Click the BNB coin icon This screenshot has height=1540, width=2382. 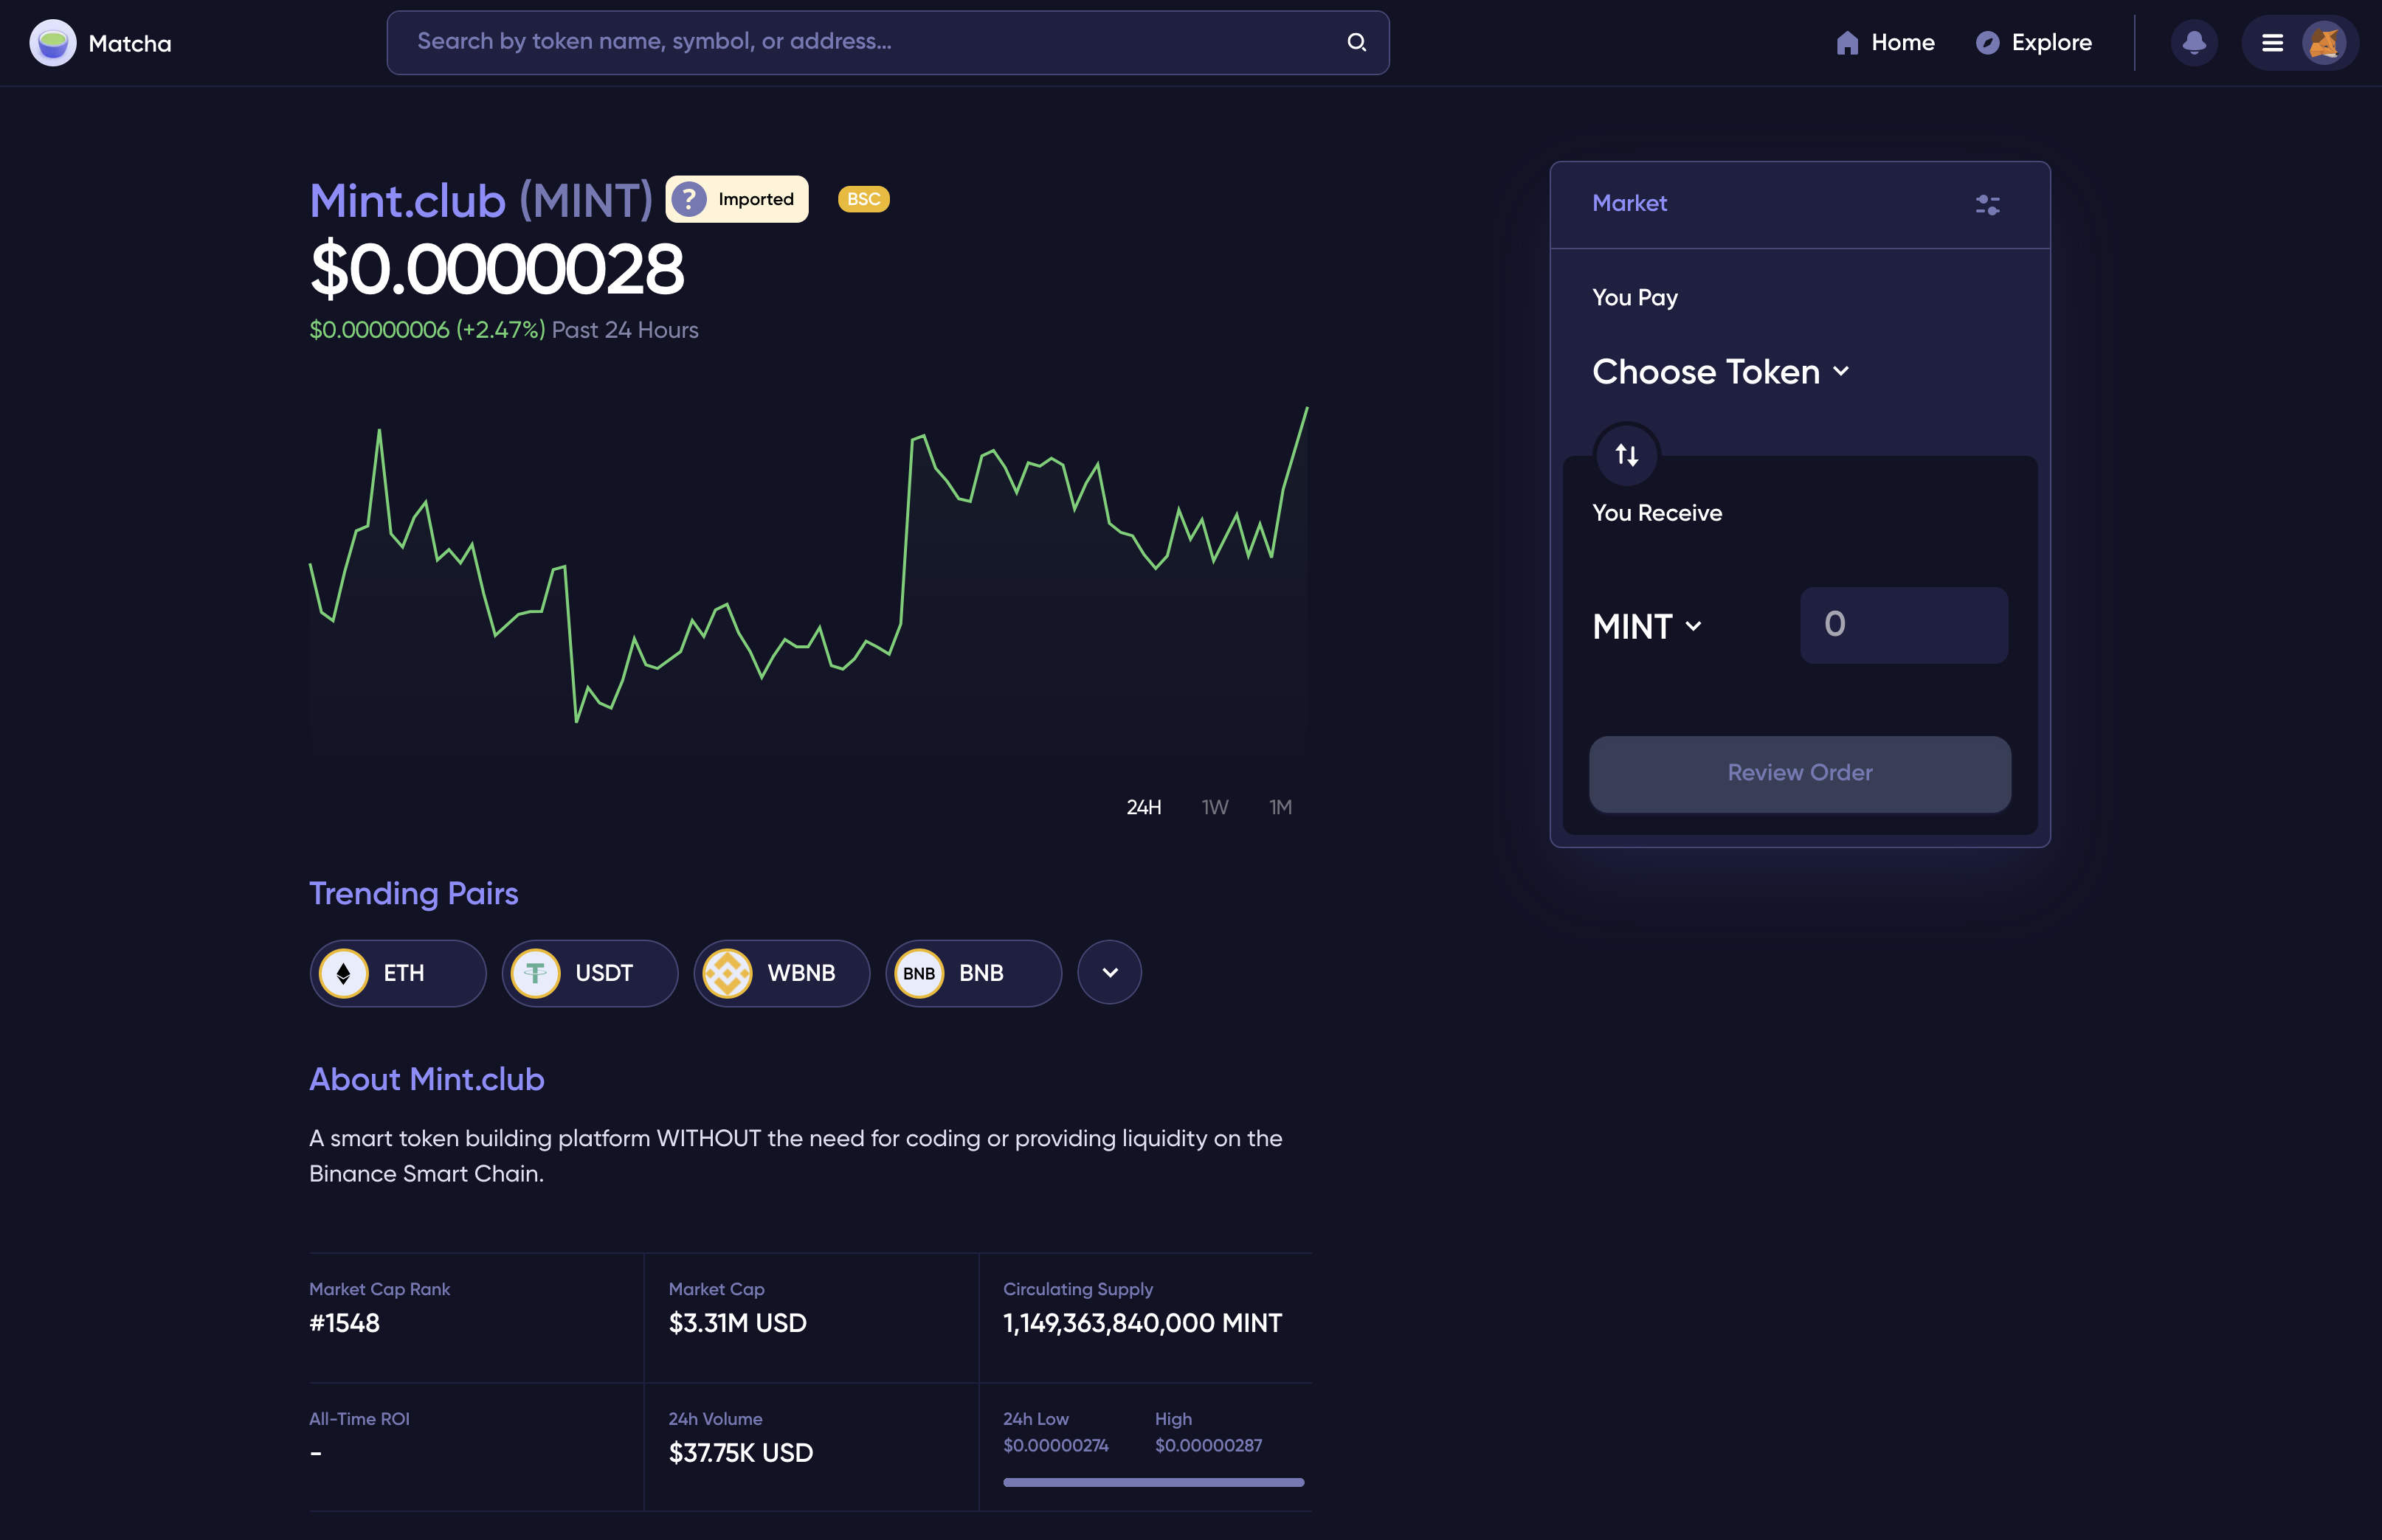pyautogui.click(x=919, y=973)
